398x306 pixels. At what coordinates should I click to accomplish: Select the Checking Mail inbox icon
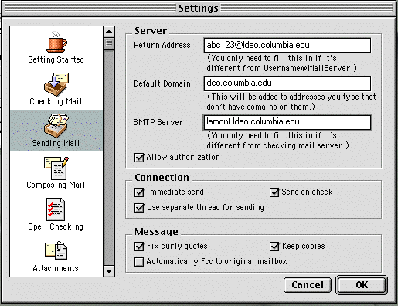click(56, 84)
